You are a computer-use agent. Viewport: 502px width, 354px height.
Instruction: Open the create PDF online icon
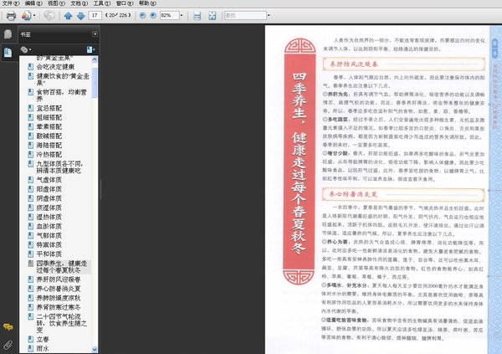26,15
